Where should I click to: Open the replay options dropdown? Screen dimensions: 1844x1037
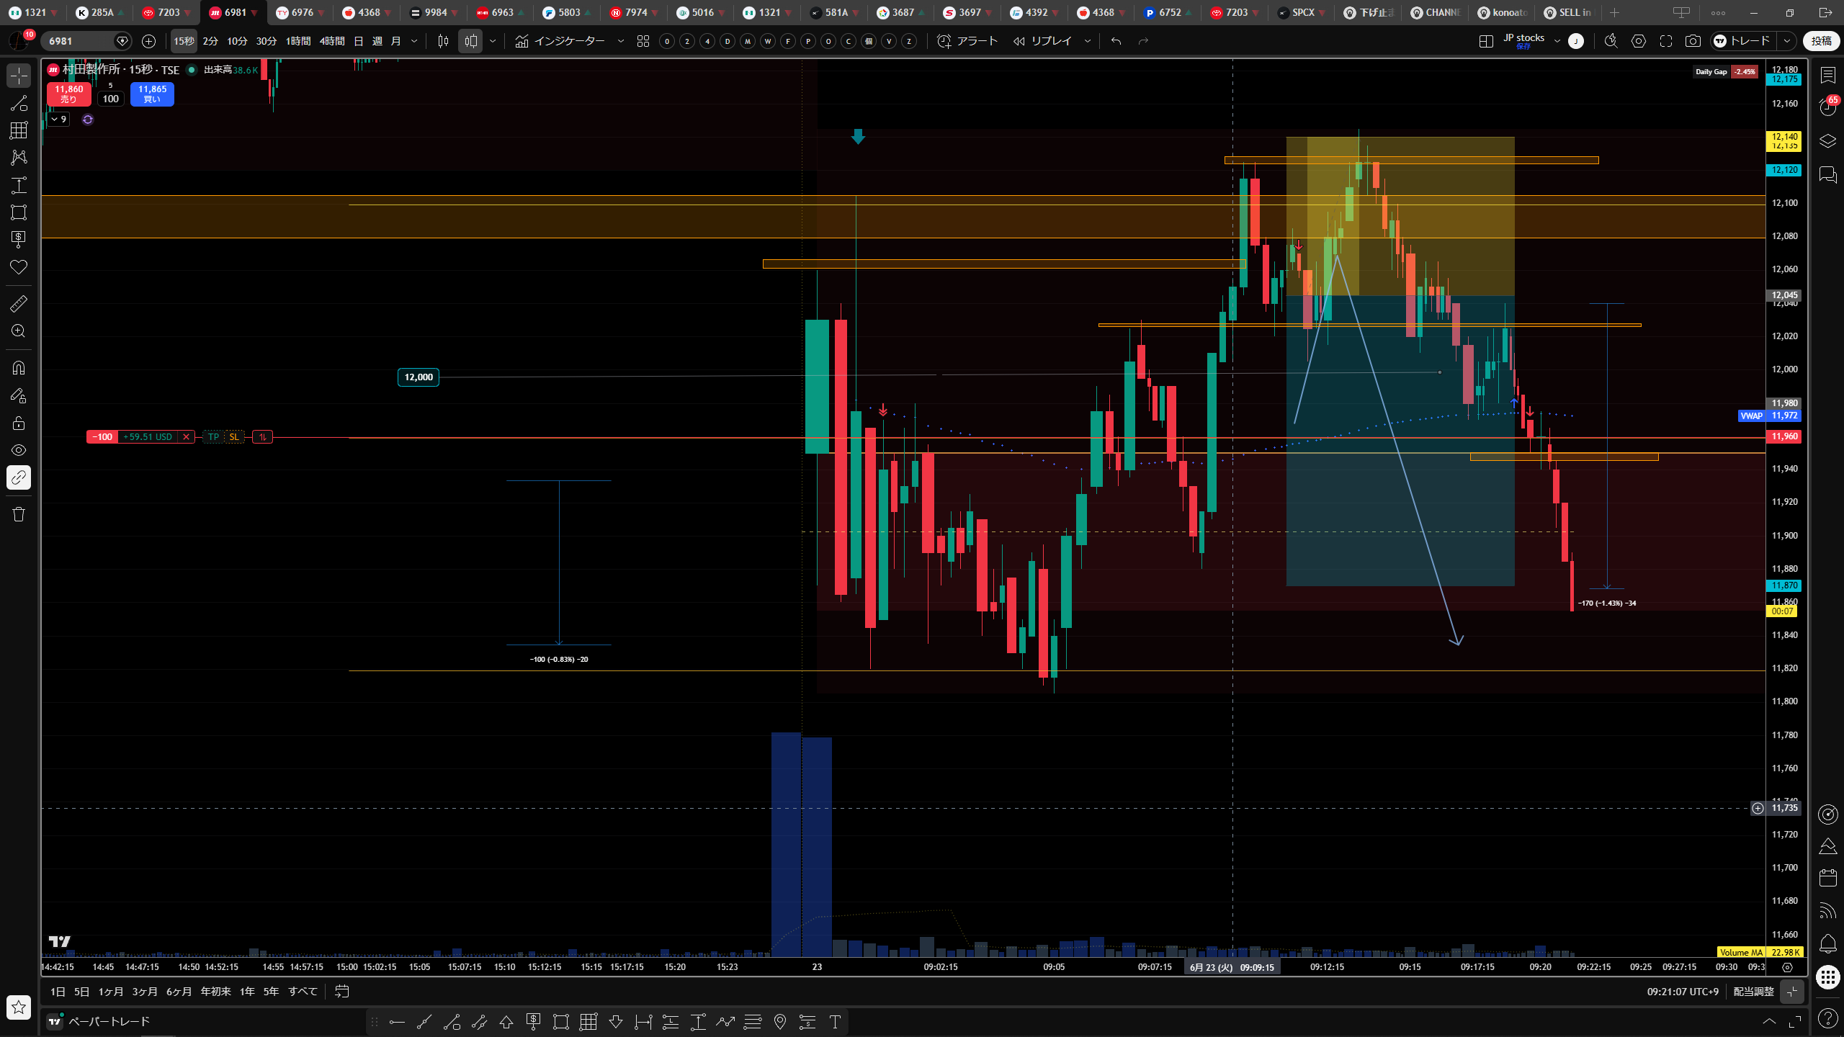(x=1088, y=41)
